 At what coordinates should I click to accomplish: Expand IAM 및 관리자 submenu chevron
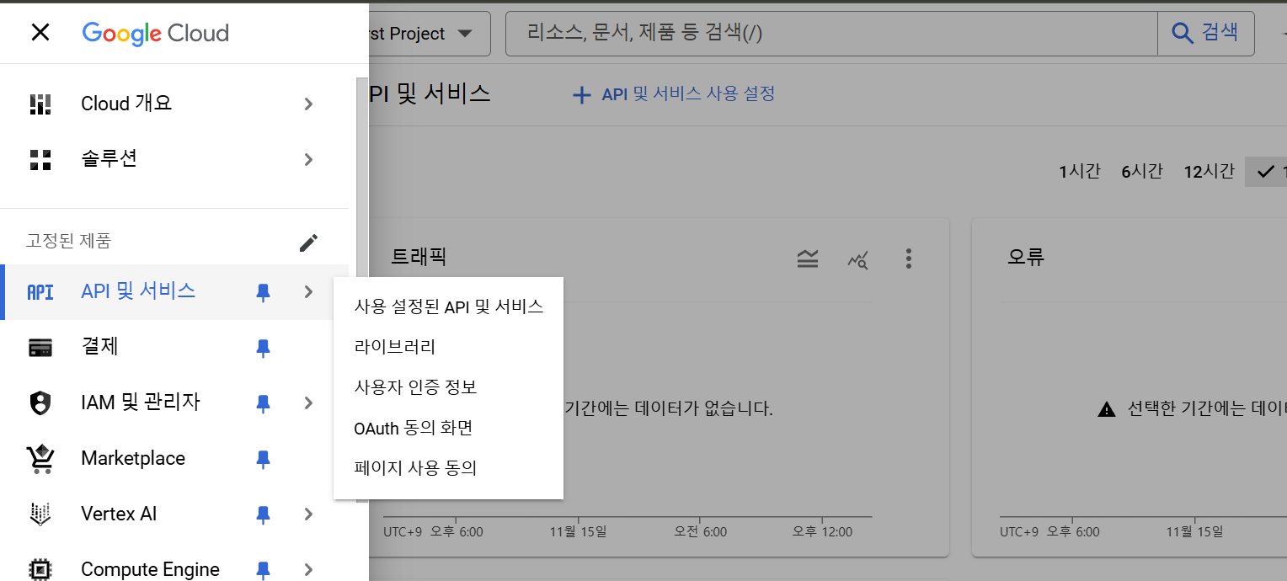point(309,403)
